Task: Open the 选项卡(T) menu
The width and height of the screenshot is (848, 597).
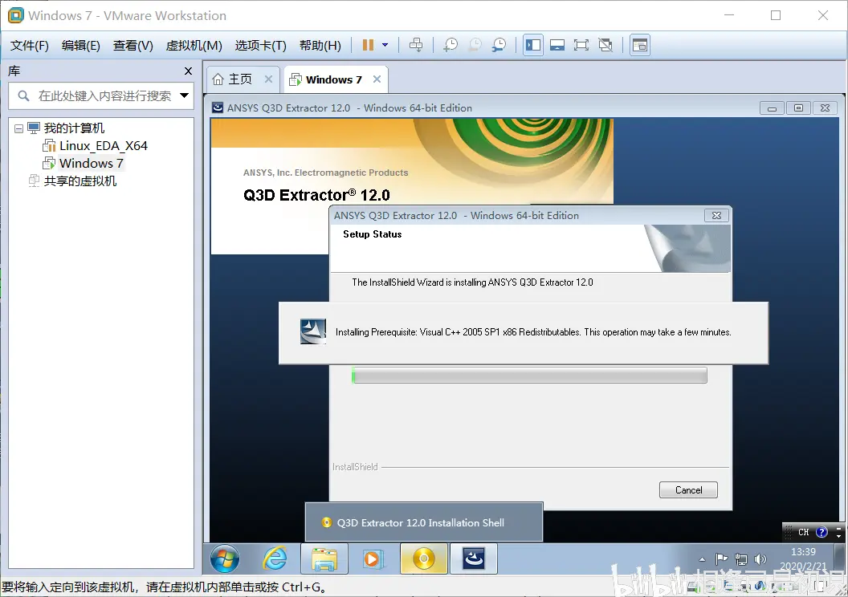Action: pyautogui.click(x=261, y=46)
